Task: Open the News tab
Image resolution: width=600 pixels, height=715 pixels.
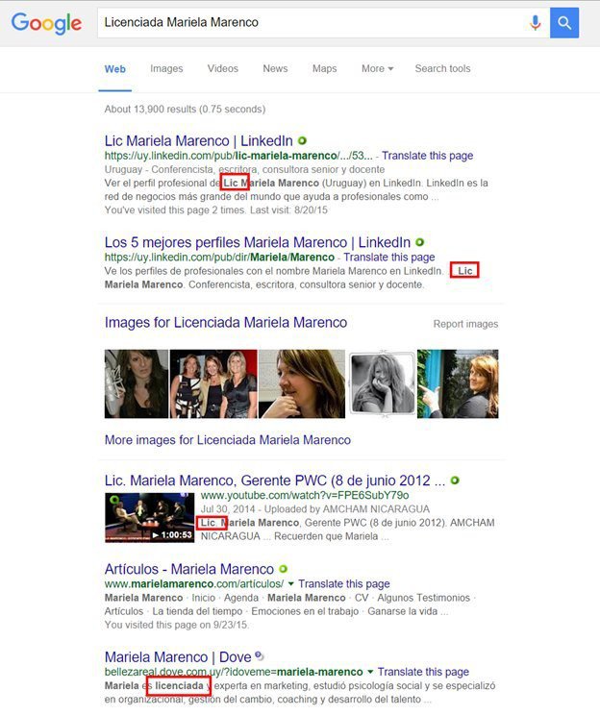Action: [275, 69]
